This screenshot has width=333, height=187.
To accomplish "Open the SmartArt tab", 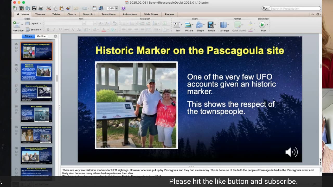I will tap(89, 14).
